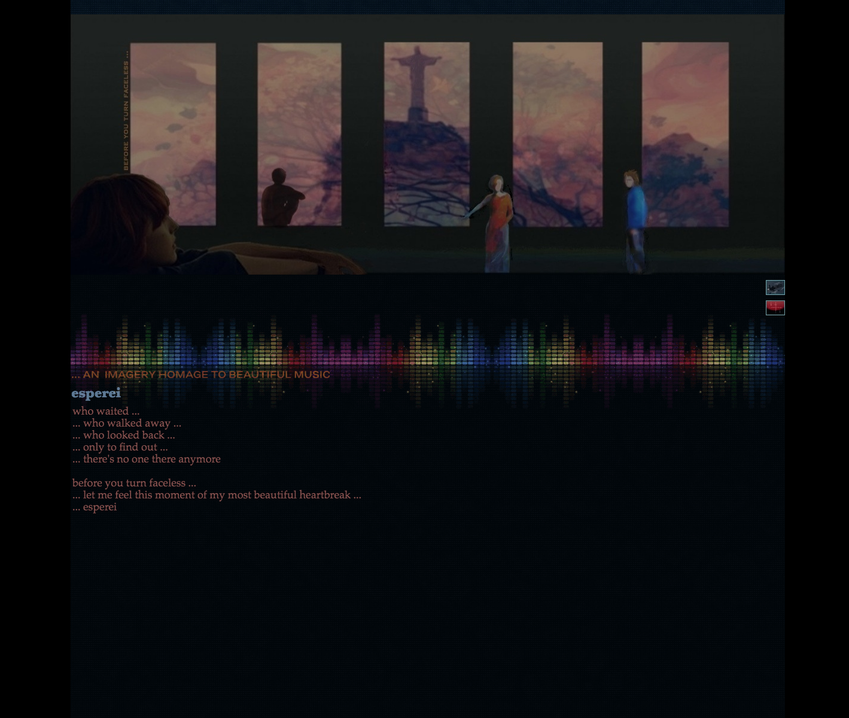This screenshot has height=718, width=849.
Task: Click the '... who walked away ...' line
Action: click(127, 423)
